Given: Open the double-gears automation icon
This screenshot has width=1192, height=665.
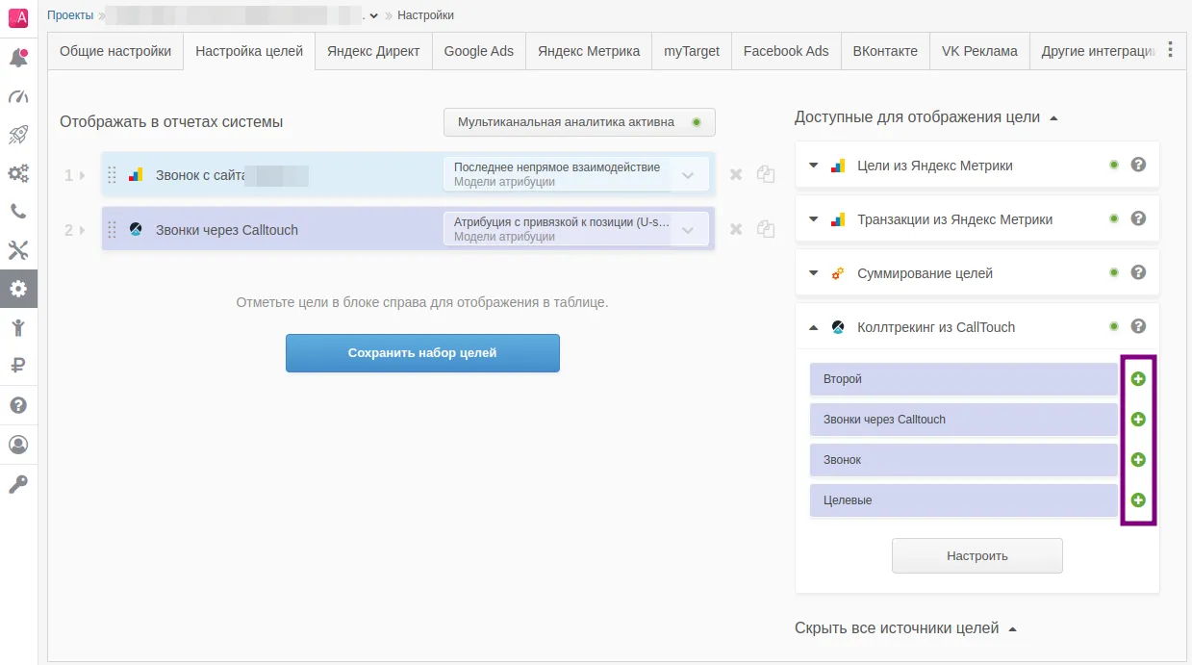Looking at the screenshot, I should pyautogui.click(x=18, y=173).
